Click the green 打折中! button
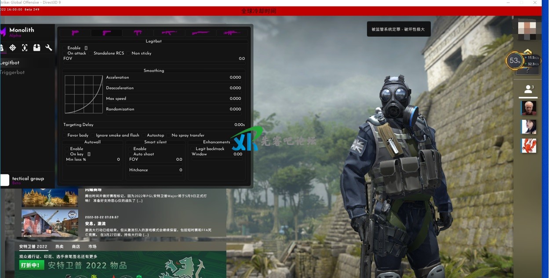This screenshot has width=549, height=278. click(x=32, y=265)
